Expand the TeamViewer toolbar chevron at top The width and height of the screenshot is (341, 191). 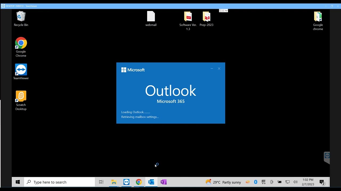click(x=226, y=11)
